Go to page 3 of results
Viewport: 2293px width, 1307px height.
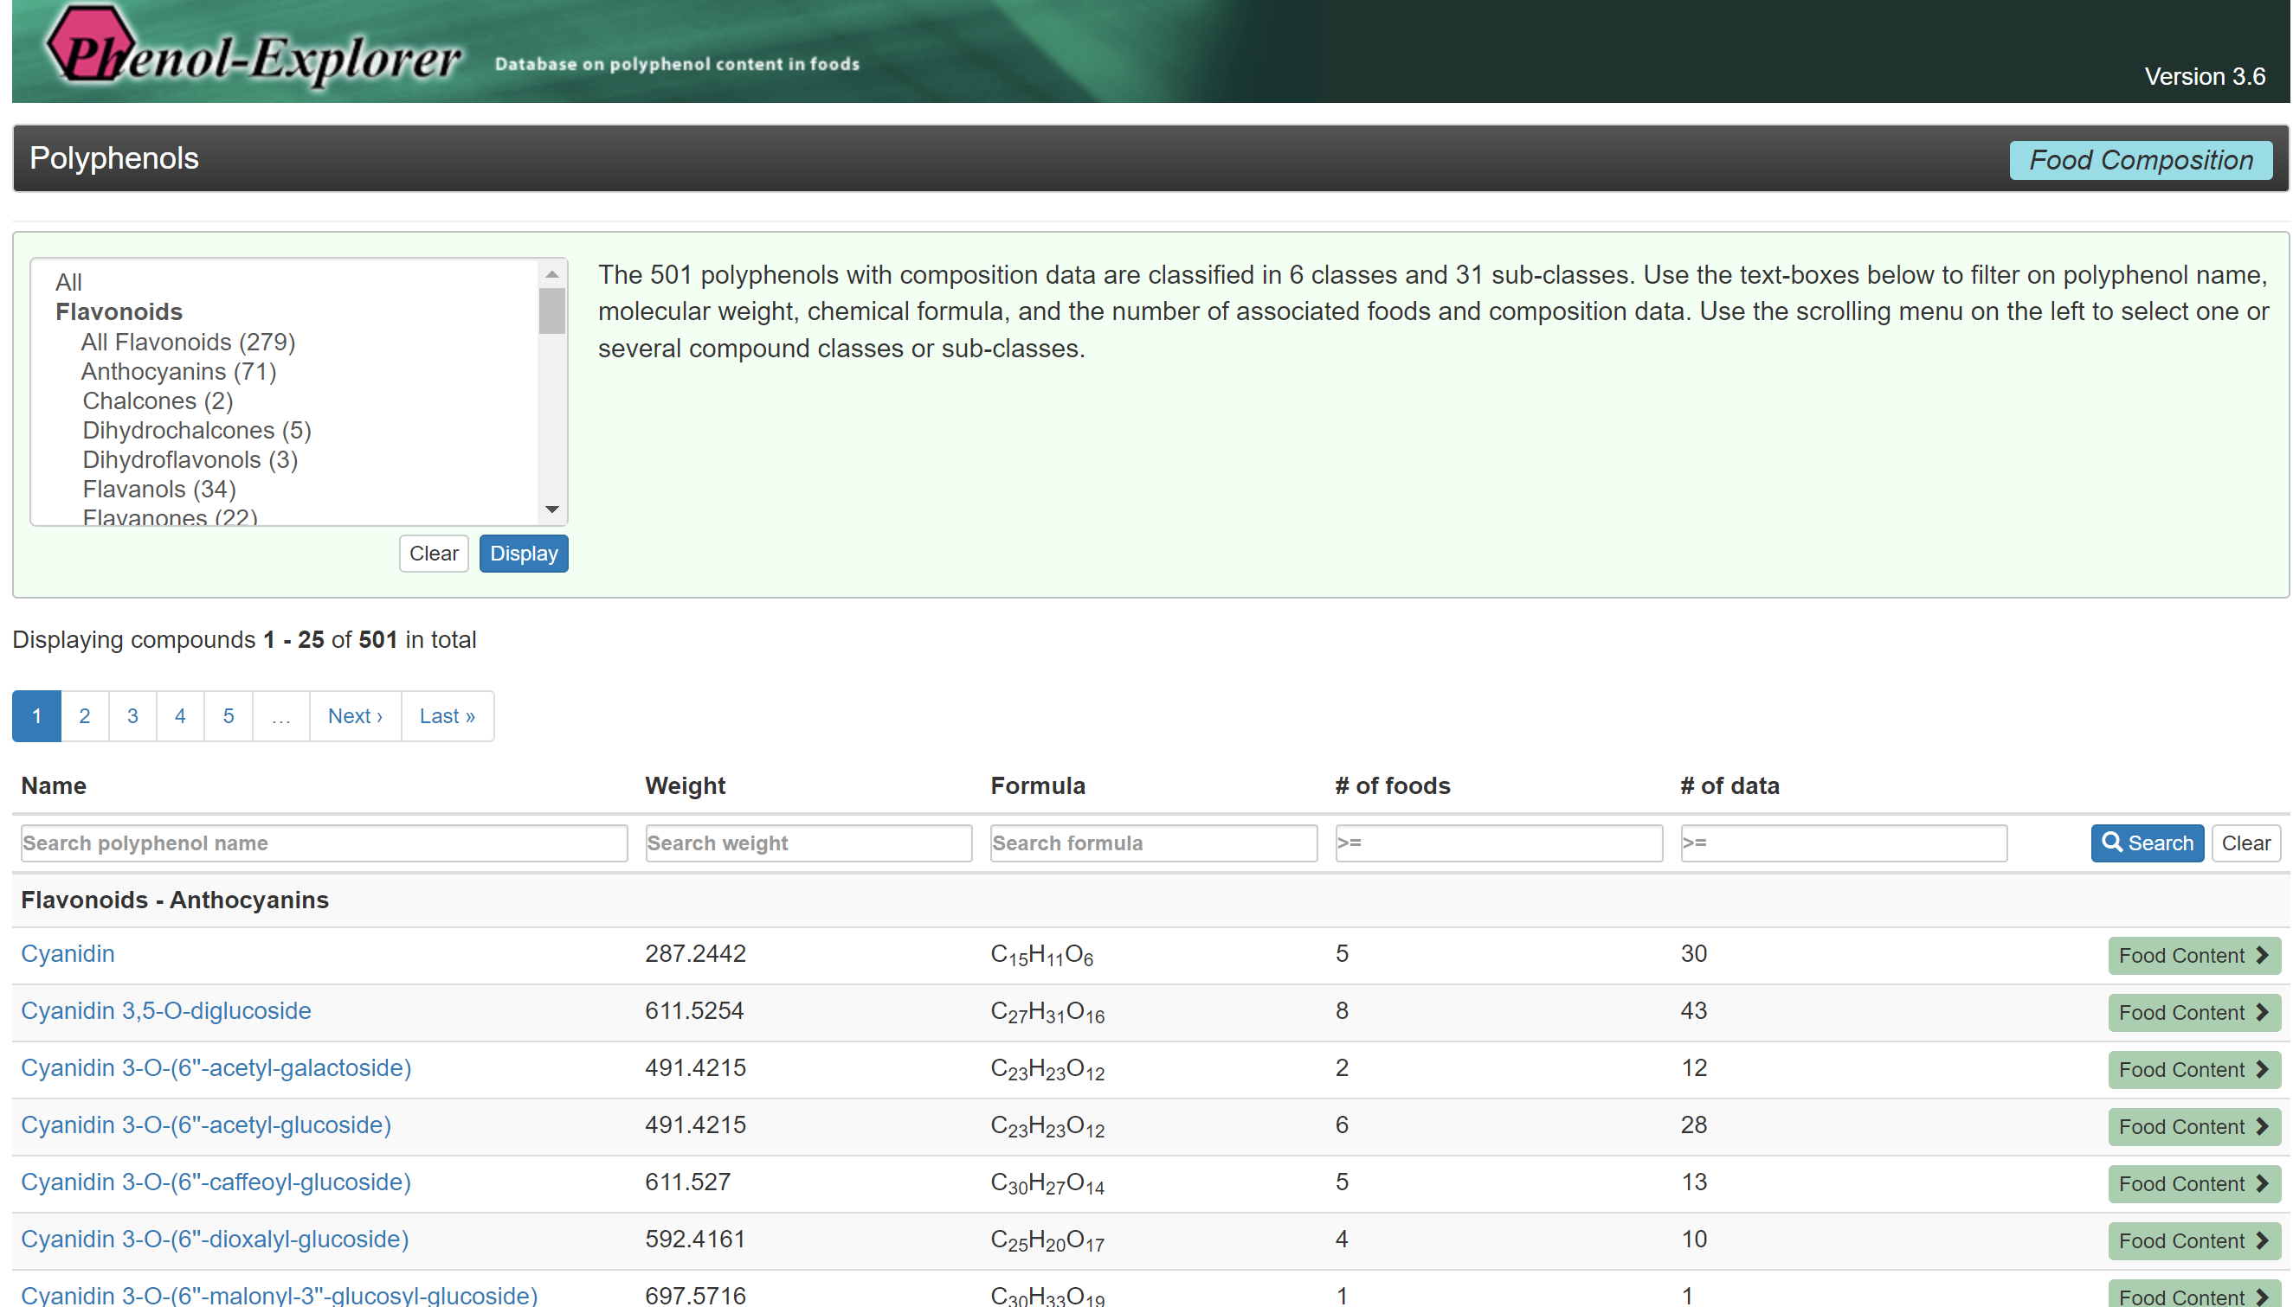[132, 715]
